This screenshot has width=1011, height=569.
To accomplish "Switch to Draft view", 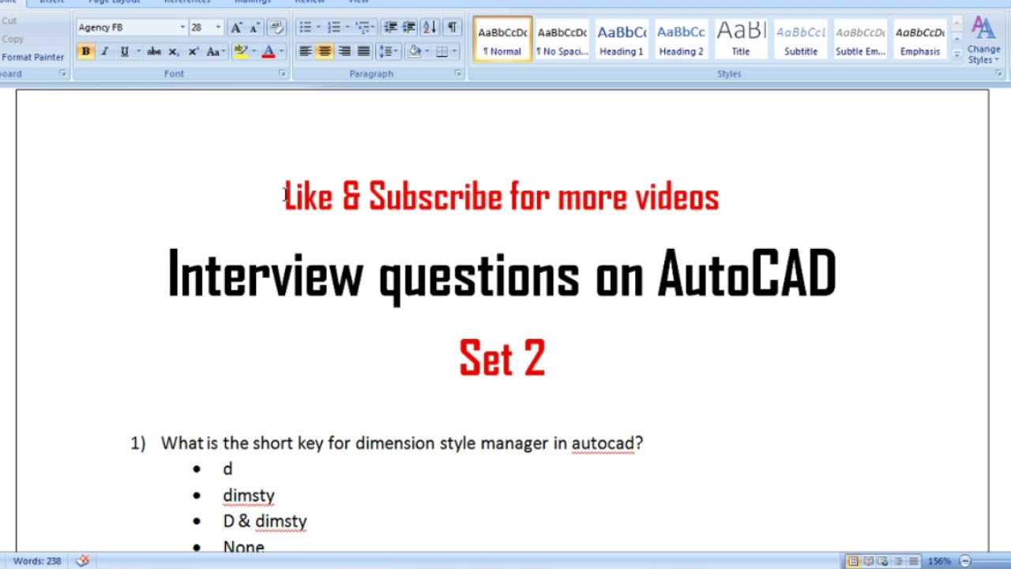I will (913, 561).
